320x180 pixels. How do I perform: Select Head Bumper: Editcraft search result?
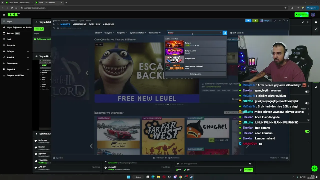(195, 67)
